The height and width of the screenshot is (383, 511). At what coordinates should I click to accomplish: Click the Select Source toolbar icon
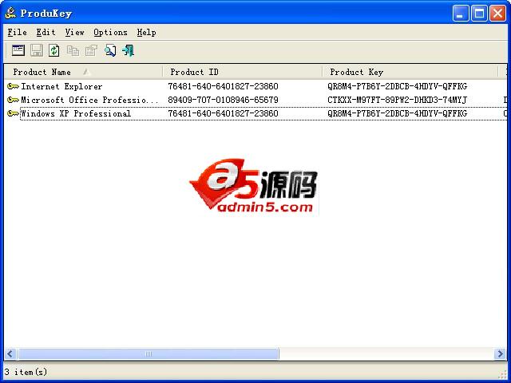tap(18, 50)
